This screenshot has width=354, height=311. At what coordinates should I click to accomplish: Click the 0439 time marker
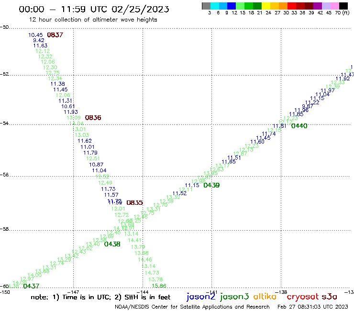point(211,185)
